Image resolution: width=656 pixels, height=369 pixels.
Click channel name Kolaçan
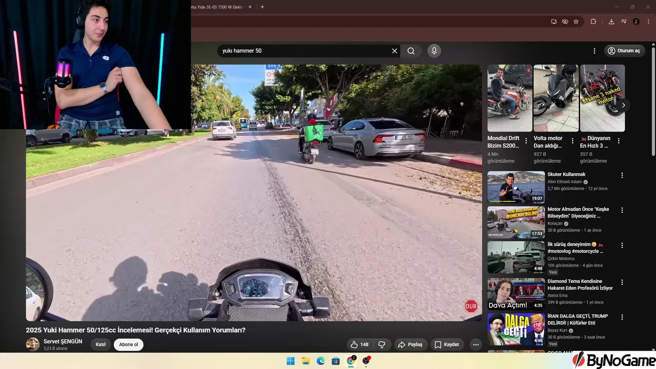tap(555, 224)
